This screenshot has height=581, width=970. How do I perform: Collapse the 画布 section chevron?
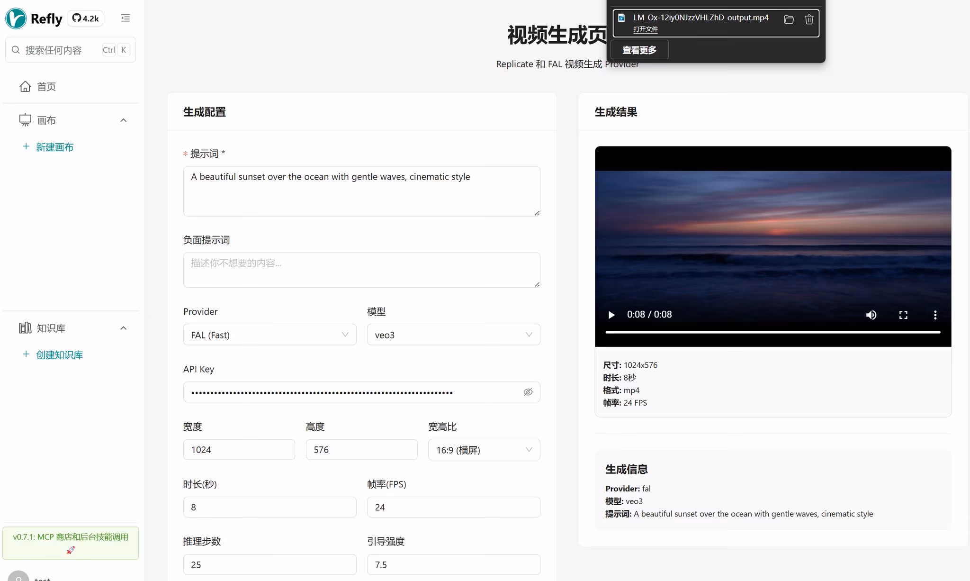click(x=124, y=120)
